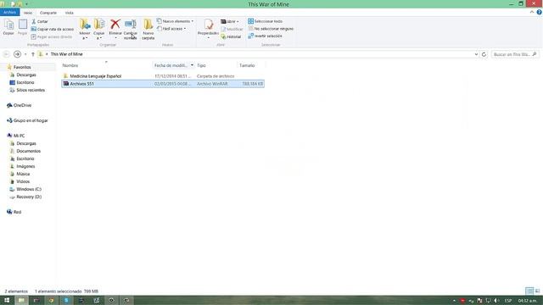Switch to the Inicio ribbon tab
The image size is (543, 305).
click(28, 13)
